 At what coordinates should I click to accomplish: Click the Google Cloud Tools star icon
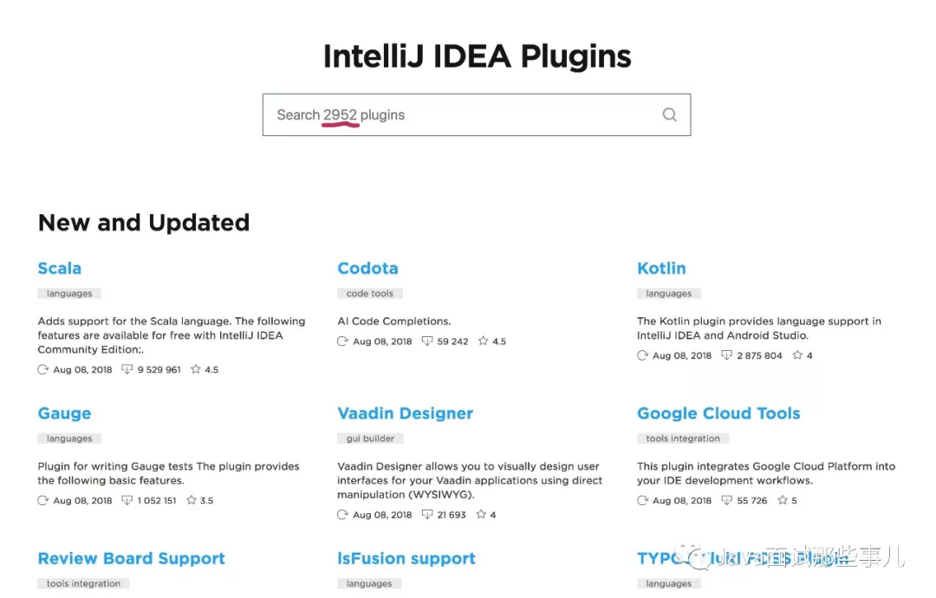pyautogui.click(x=782, y=501)
